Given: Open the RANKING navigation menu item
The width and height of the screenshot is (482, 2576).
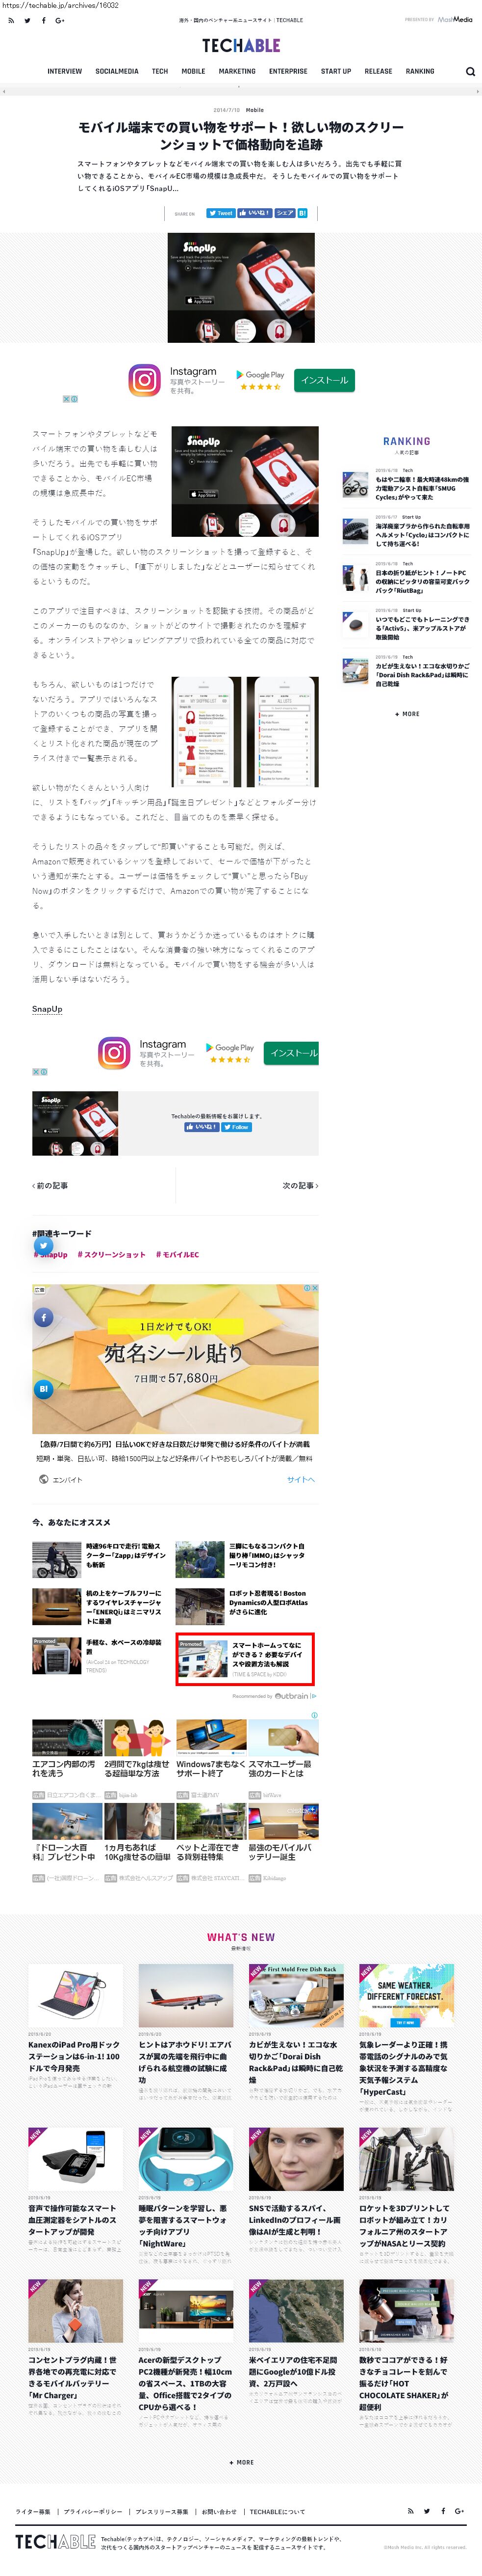Looking at the screenshot, I should point(420,71).
